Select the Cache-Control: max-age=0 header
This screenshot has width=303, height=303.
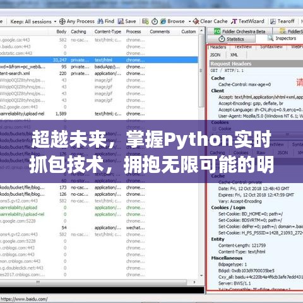(244, 85)
